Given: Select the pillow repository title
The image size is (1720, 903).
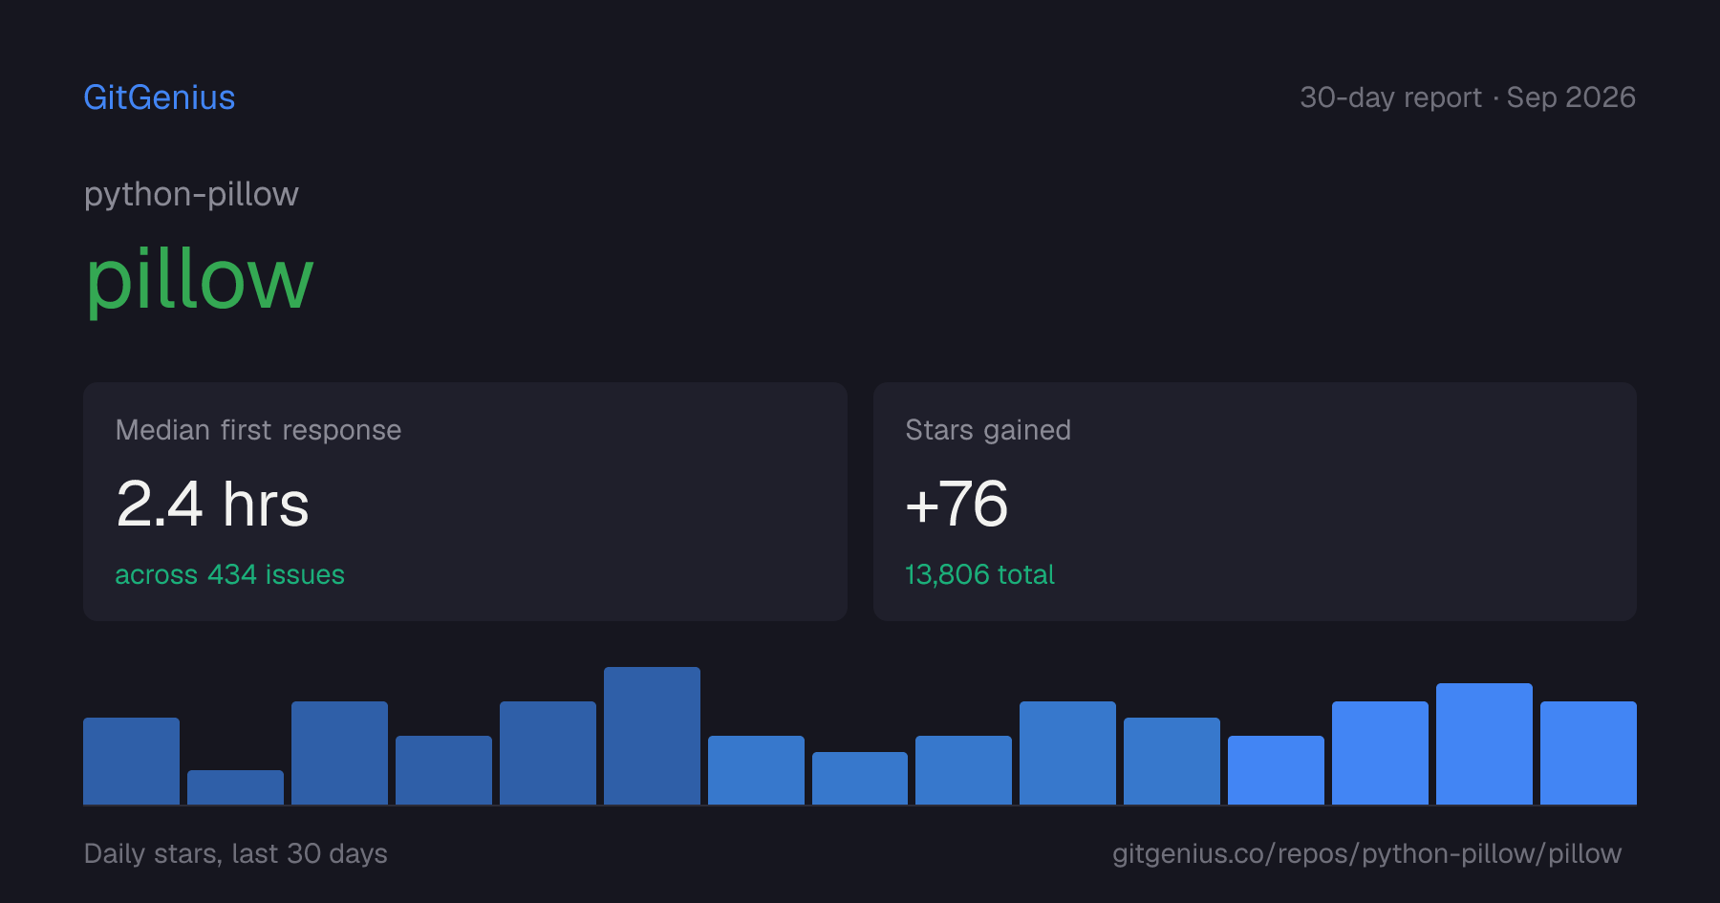Looking at the screenshot, I should (200, 280).
